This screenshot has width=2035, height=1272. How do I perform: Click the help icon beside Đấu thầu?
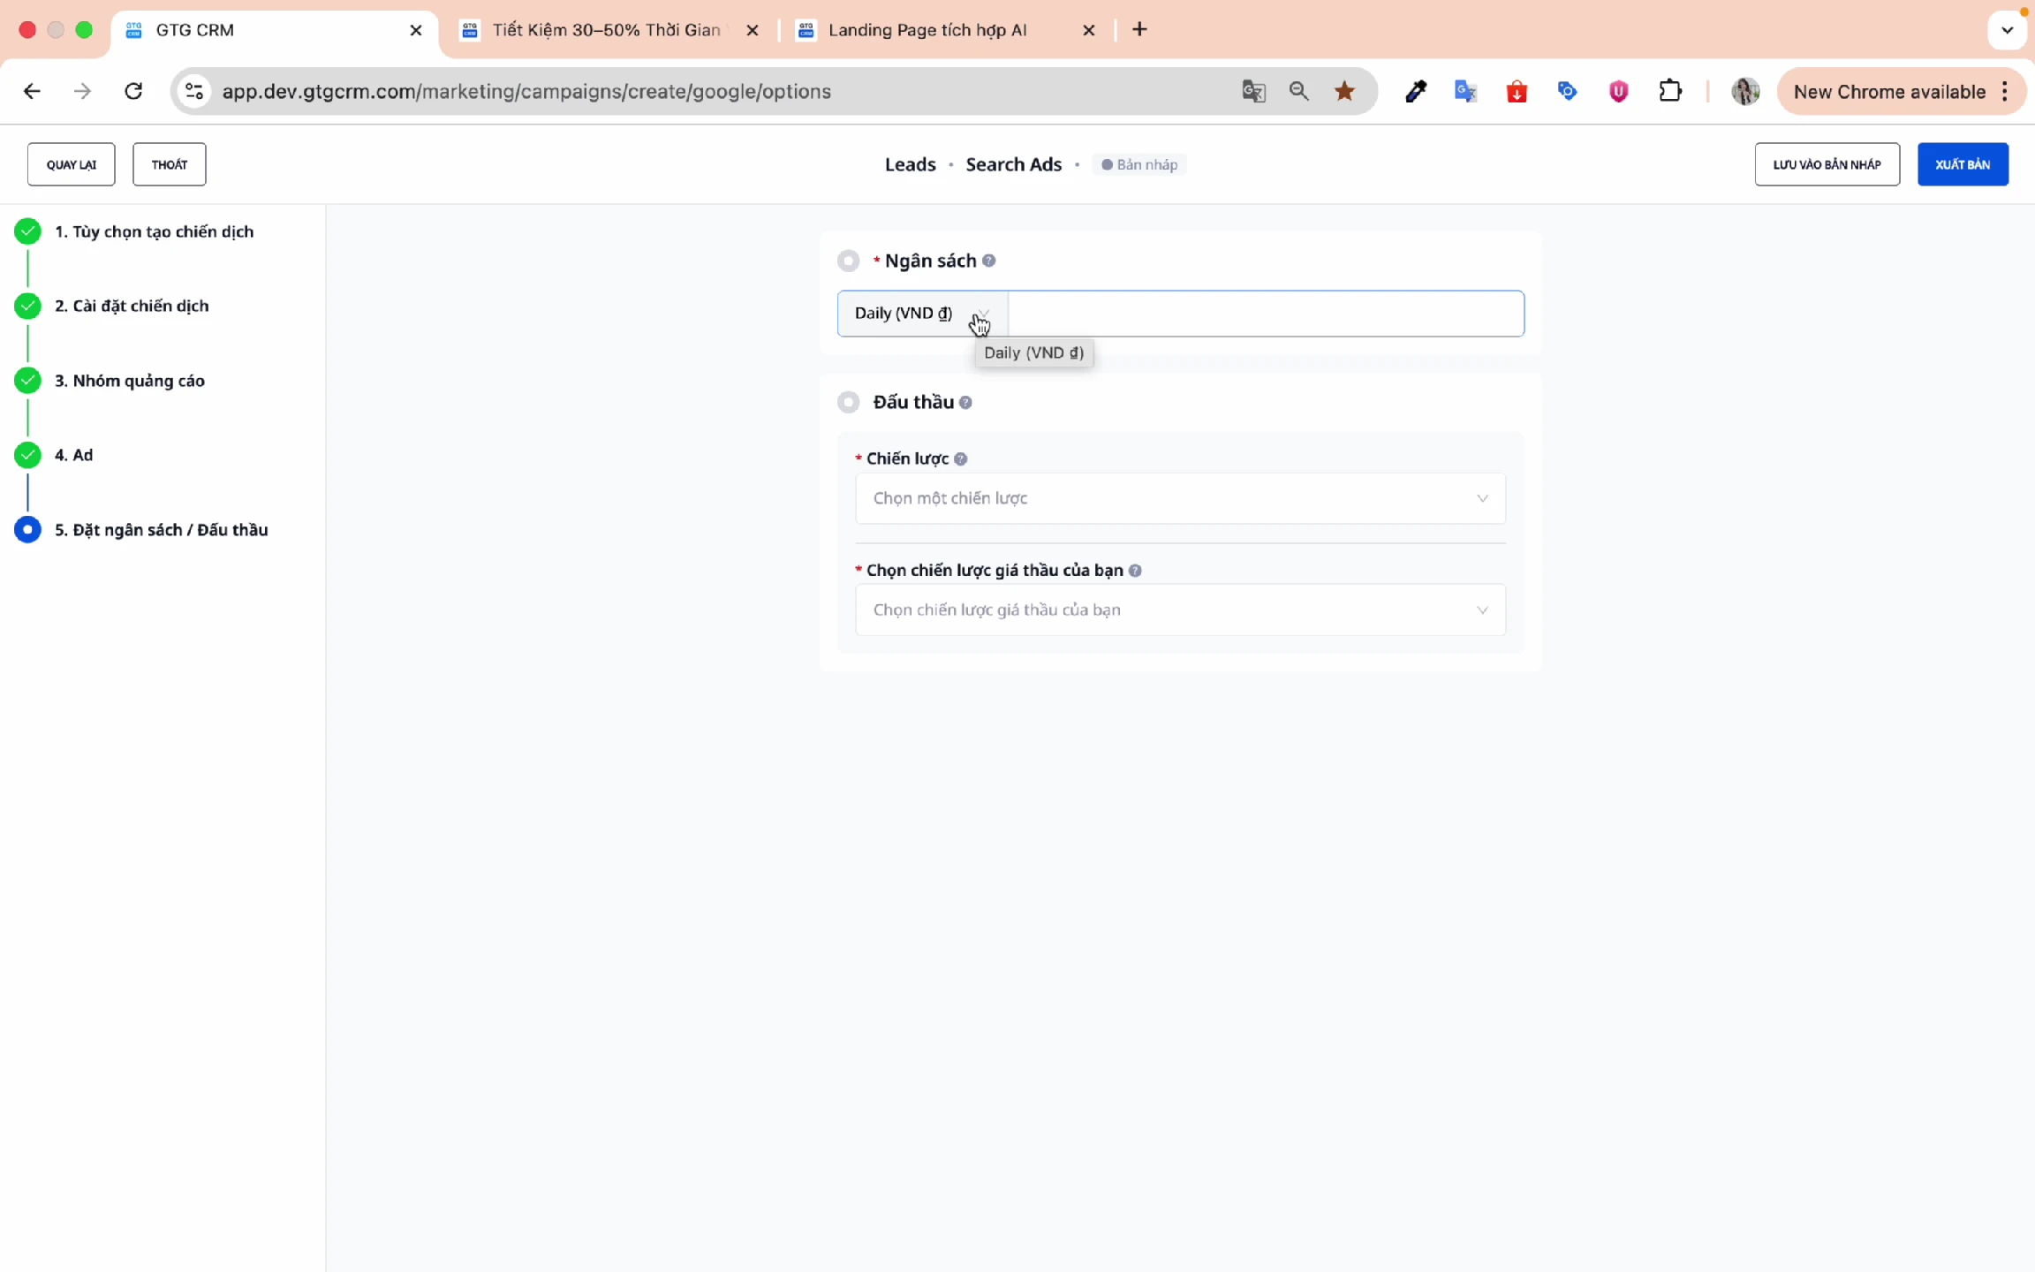coord(965,403)
